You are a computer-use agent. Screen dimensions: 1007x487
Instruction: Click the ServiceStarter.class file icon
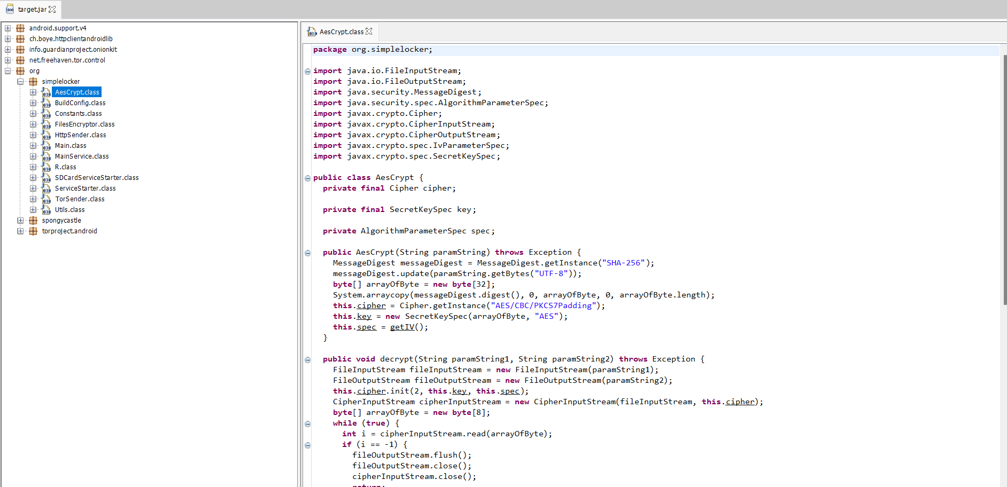click(x=47, y=188)
